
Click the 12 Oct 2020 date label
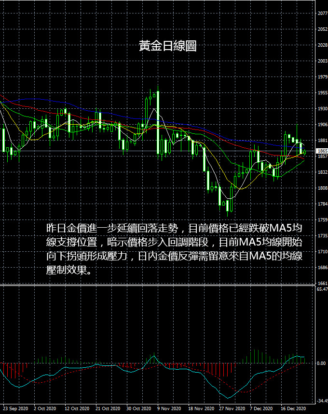tap(77, 408)
